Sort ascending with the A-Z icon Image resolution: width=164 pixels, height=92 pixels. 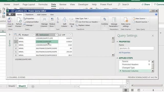pyautogui.click(x=58, y=19)
